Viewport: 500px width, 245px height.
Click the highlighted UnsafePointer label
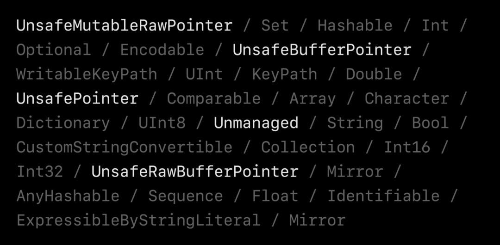tap(77, 98)
